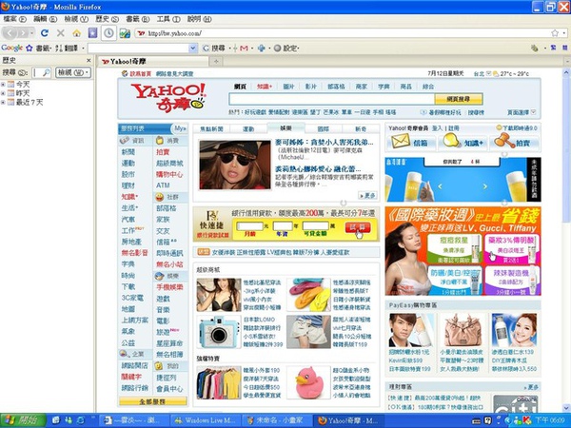Click the blue plus share icon in Google toolbar
This screenshot has width=571, height=428.
[x=261, y=49]
